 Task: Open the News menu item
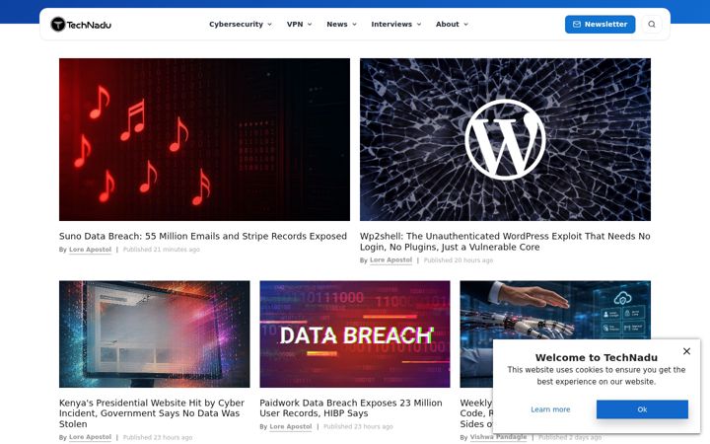(337, 24)
